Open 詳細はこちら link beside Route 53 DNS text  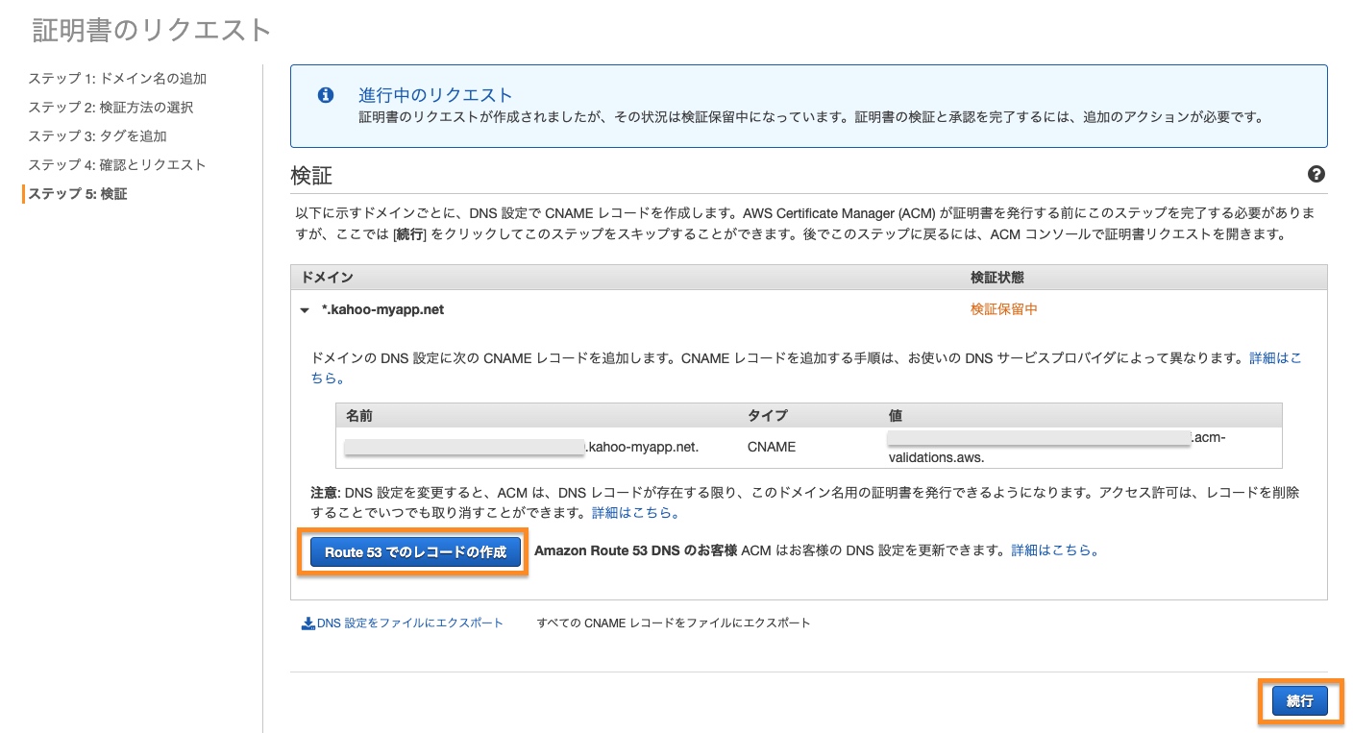coord(1054,551)
